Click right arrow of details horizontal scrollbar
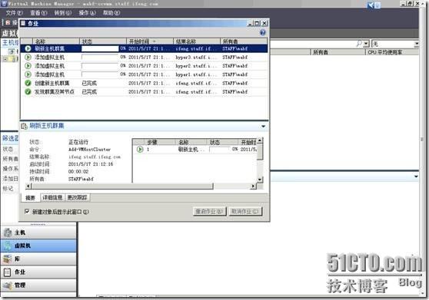Image resolution: width=429 pixels, height=300 pixels. (254, 186)
